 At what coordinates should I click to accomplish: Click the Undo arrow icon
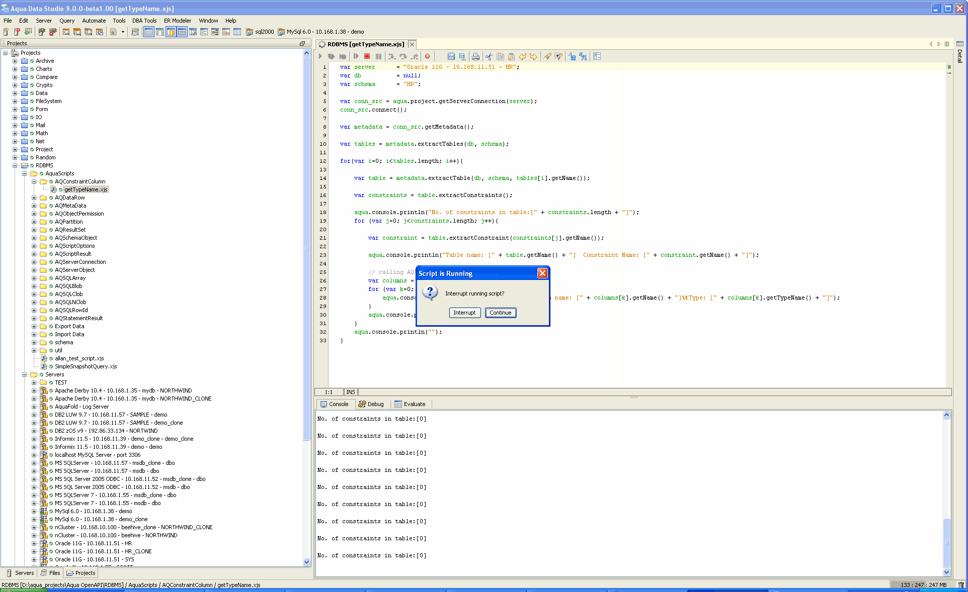click(523, 56)
